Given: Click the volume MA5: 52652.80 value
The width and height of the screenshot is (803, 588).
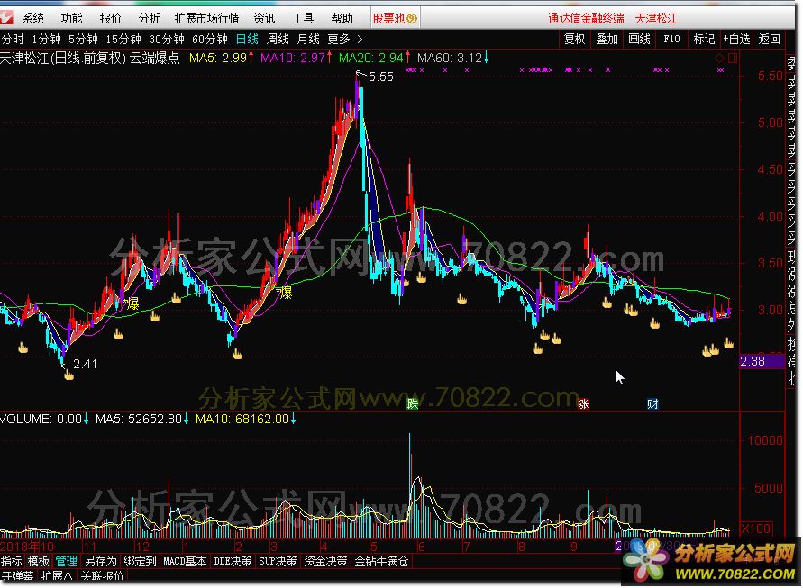Looking at the screenshot, I should pyautogui.click(x=141, y=419).
